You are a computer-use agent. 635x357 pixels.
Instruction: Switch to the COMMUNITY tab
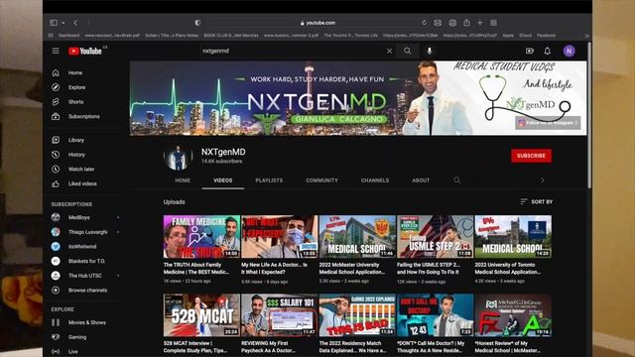(321, 180)
